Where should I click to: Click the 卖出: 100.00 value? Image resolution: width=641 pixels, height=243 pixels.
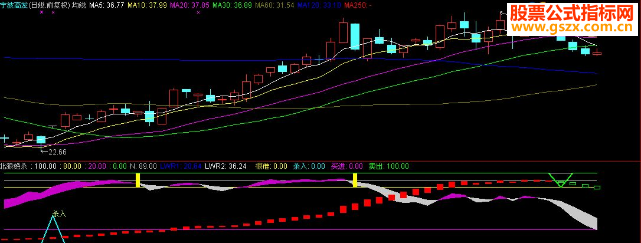(388, 166)
